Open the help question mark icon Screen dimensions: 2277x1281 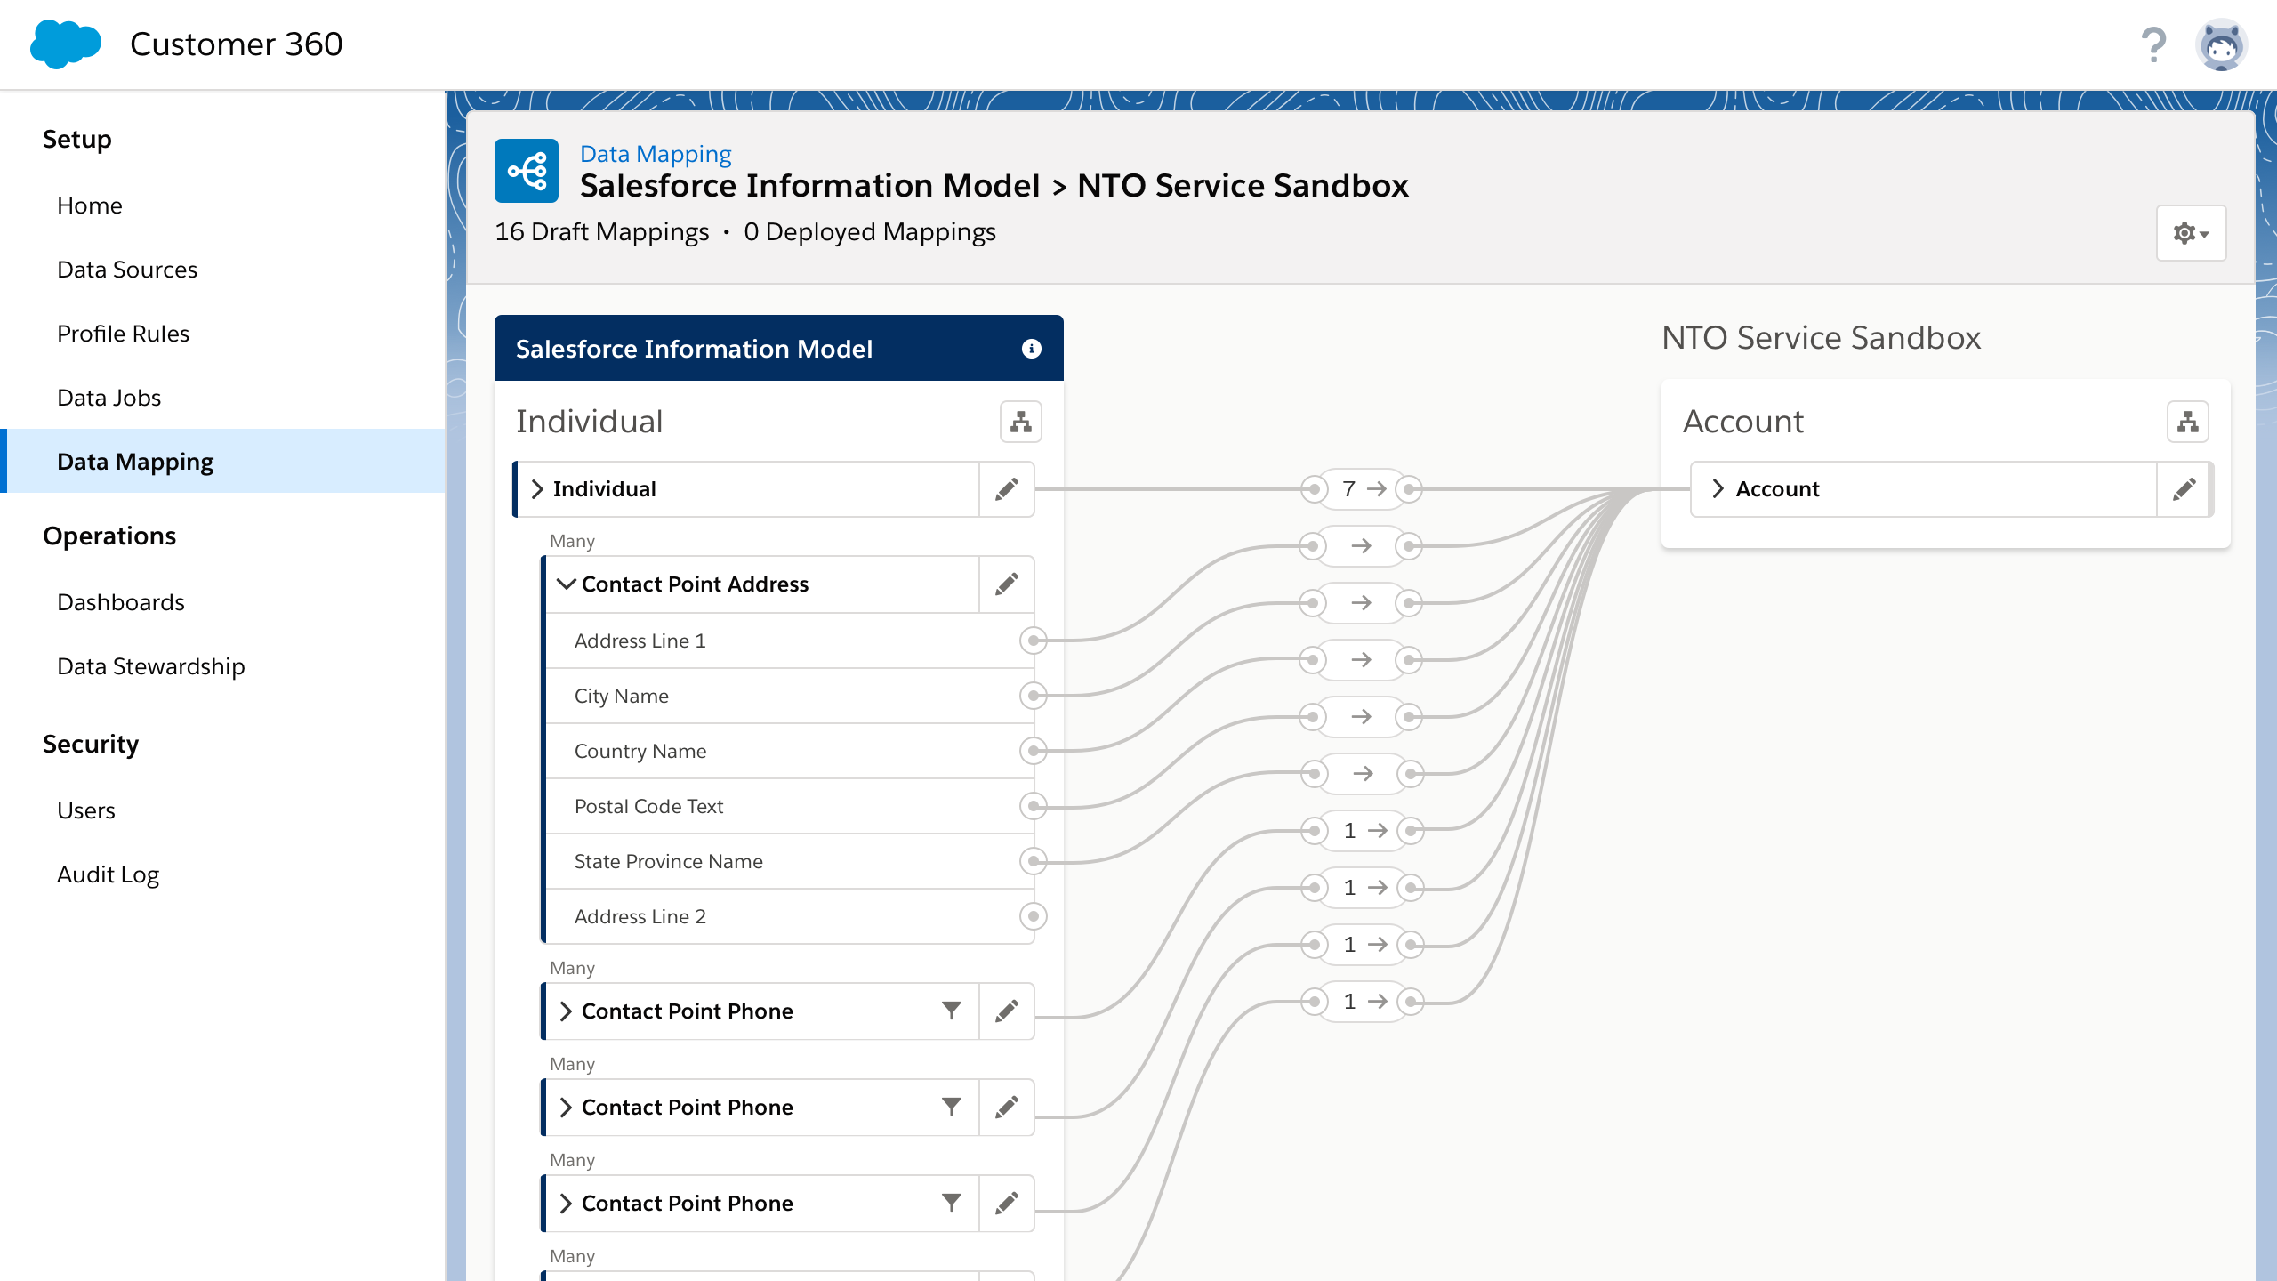pyautogui.click(x=2153, y=44)
